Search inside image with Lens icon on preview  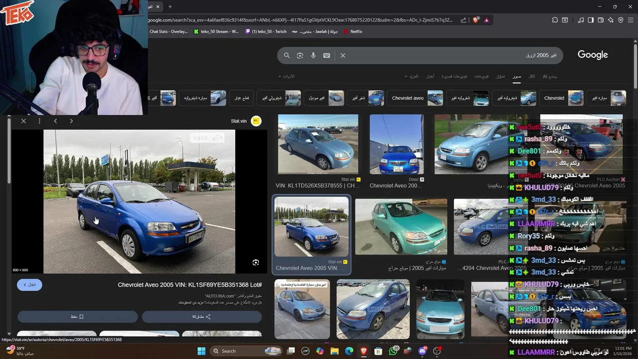(256, 262)
